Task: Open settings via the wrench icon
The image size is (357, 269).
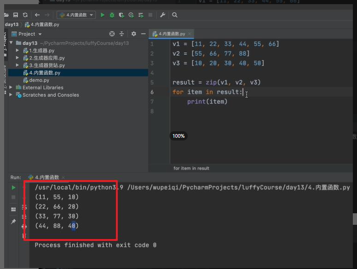Action: [x=162, y=15]
